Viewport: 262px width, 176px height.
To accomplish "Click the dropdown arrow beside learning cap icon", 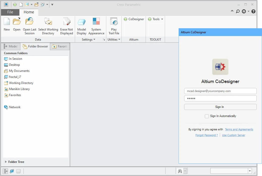I will pyautogui.click(x=248, y=11).
